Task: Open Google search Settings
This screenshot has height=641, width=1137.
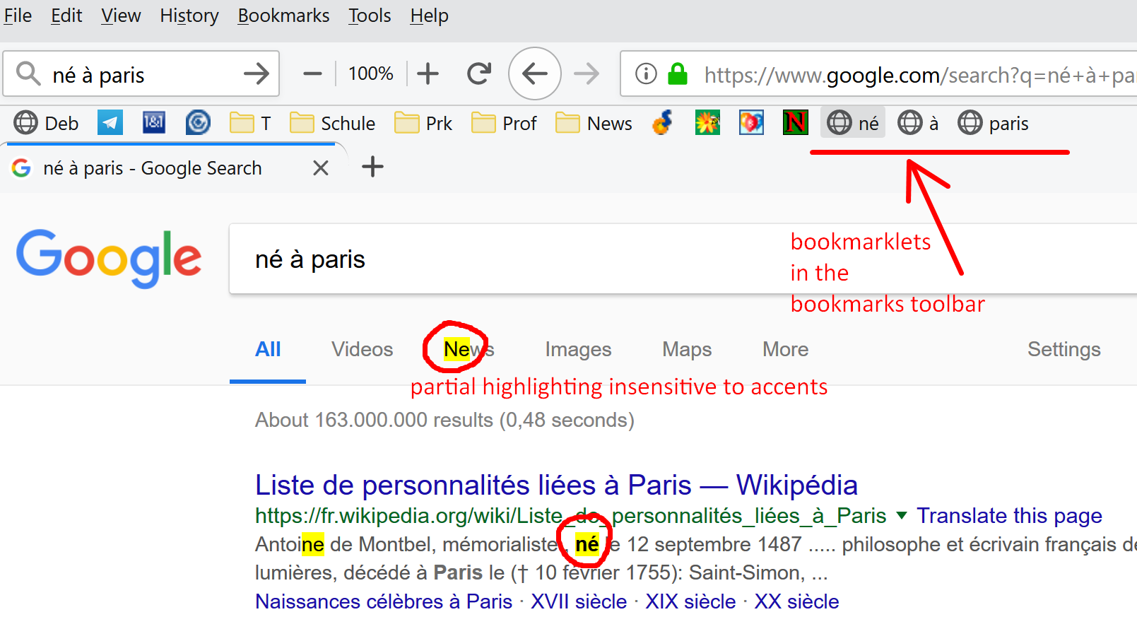Action: tap(1064, 349)
